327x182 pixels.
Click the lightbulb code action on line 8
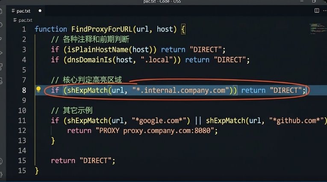[x=38, y=90]
